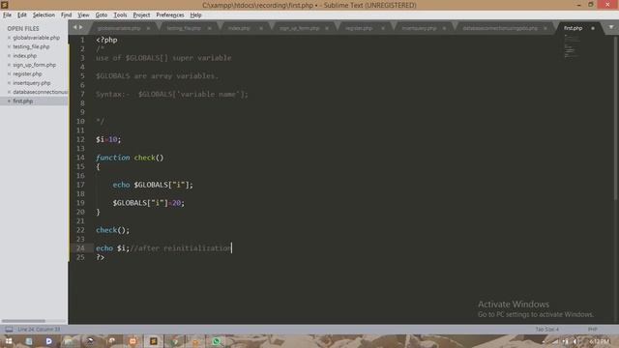Close register.php from sidebar x icon
The height and width of the screenshot is (348, 619).
point(9,74)
